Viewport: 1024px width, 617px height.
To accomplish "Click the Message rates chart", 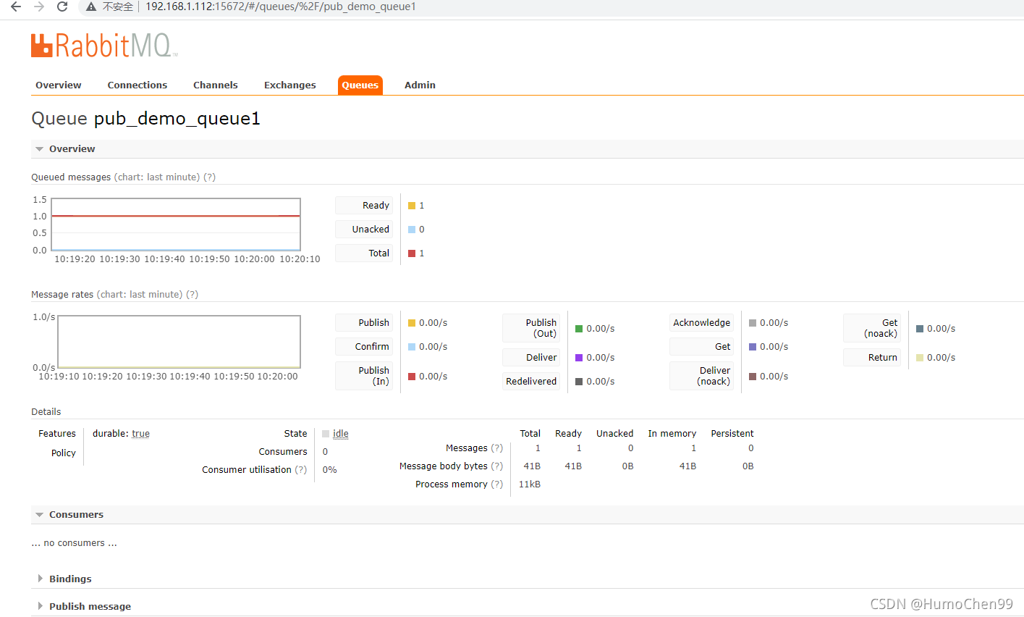I will click(179, 342).
